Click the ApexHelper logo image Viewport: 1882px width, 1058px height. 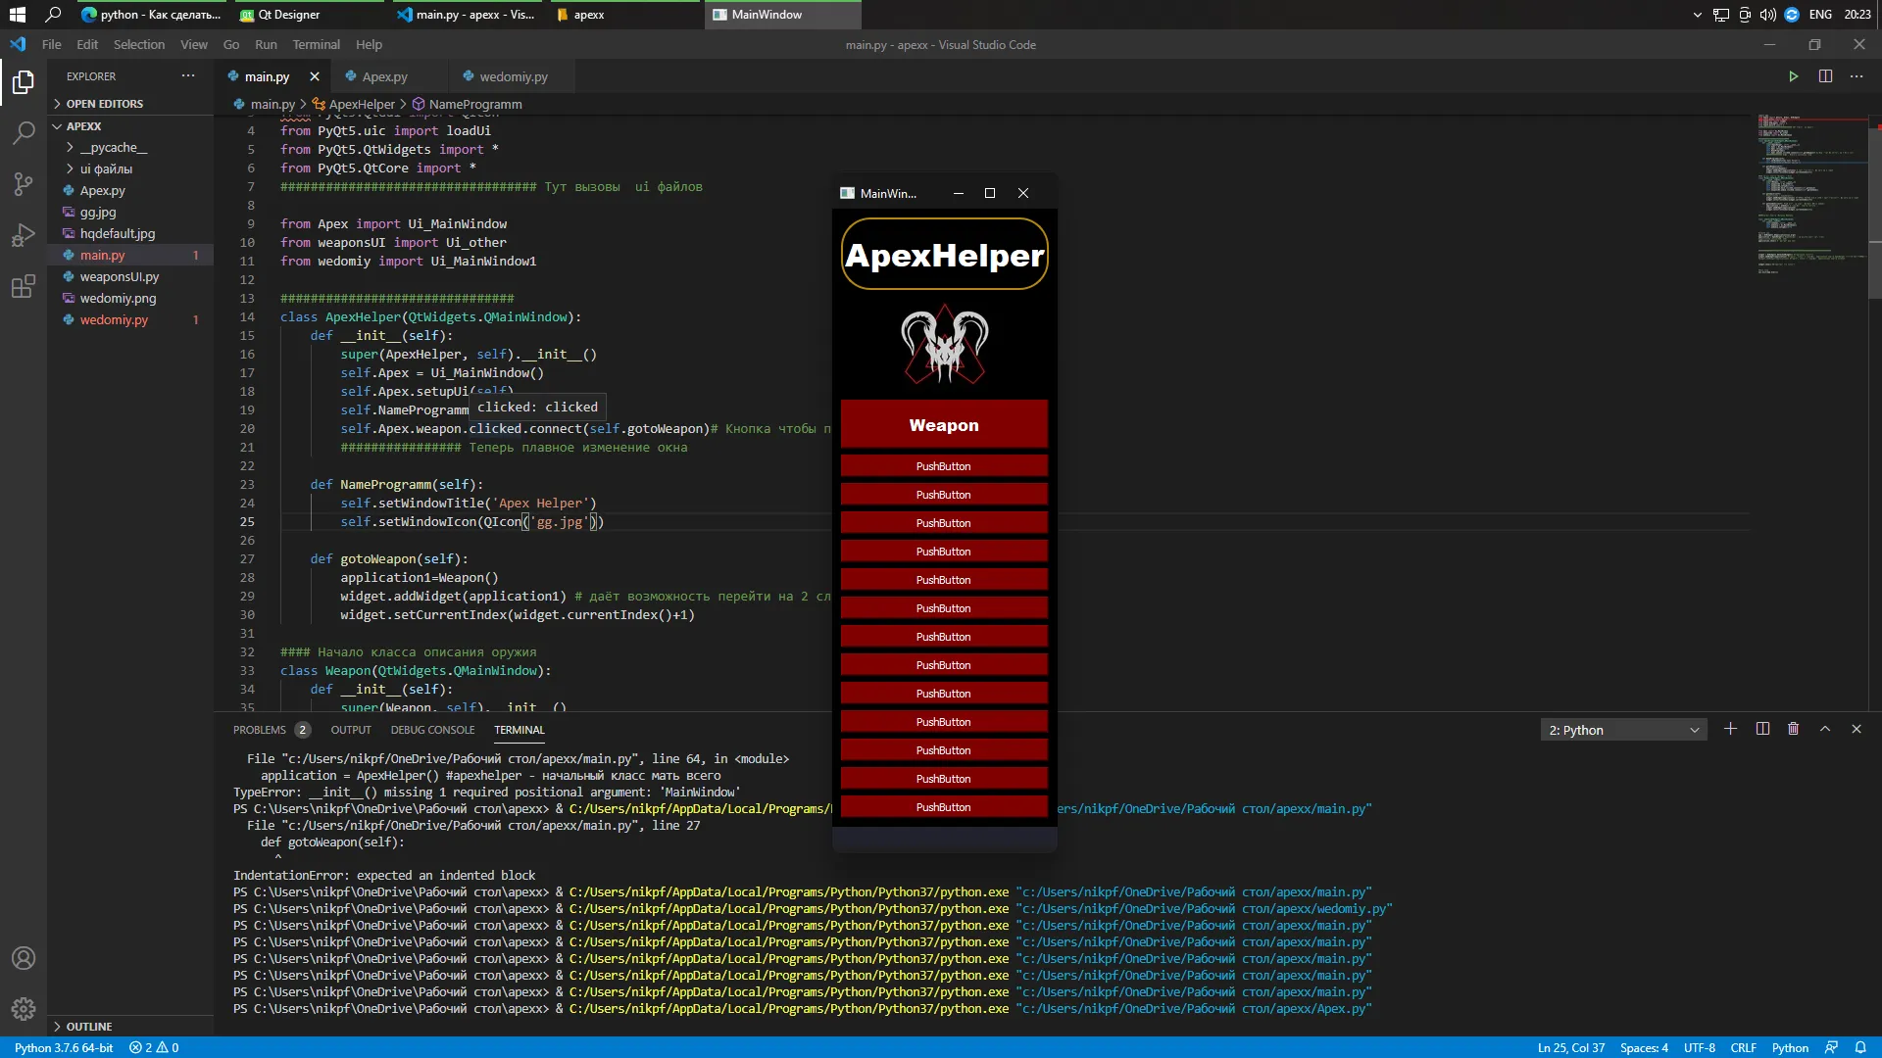(x=945, y=345)
